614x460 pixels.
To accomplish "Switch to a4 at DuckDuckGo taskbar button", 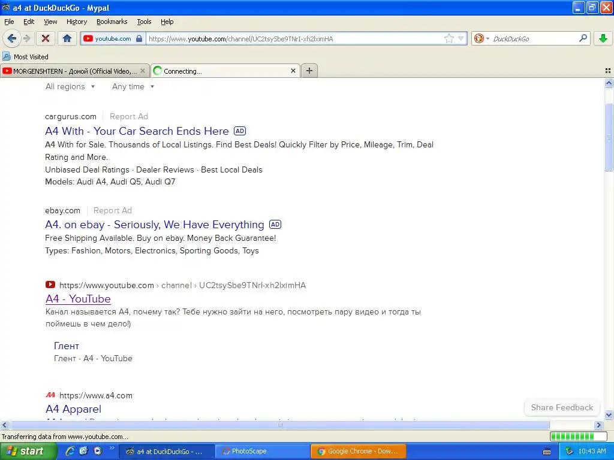I will (167, 452).
